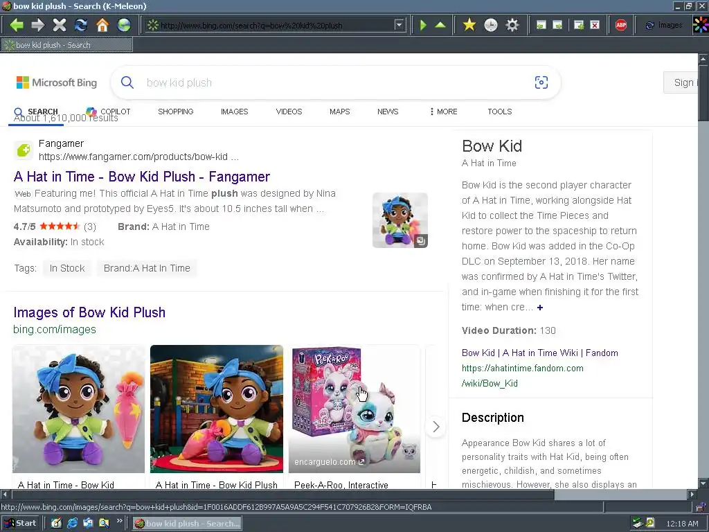Click the search folder quick launch icon
This screenshot has width=709, height=532.
(104, 523)
